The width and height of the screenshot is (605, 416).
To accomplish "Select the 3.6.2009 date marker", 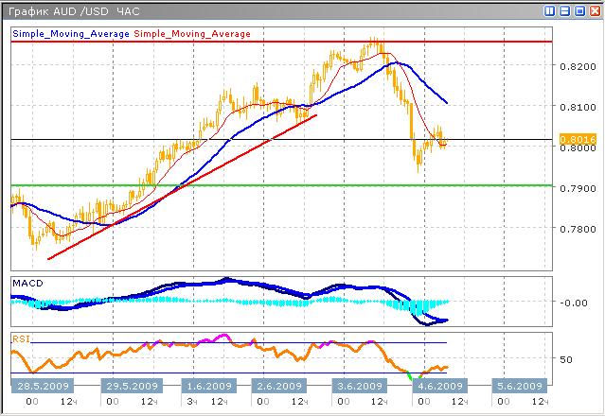I will tap(360, 386).
